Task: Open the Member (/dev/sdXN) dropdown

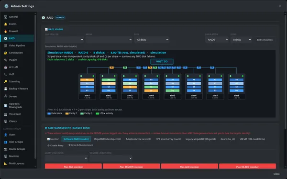Action: 111,158
